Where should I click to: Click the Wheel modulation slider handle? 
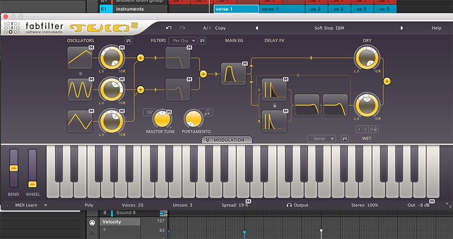pyautogui.click(x=32, y=184)
